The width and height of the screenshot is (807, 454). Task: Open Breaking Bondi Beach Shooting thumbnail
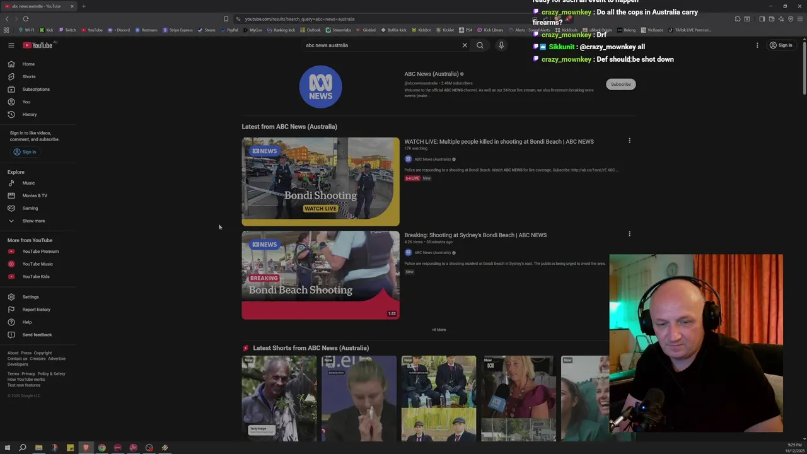point(320,275)
